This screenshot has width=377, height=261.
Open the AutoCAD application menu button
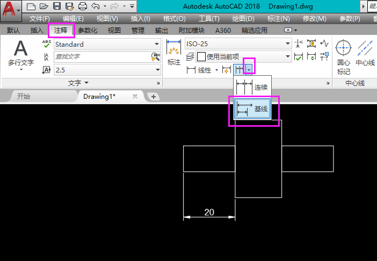click(x=11, y=11)
